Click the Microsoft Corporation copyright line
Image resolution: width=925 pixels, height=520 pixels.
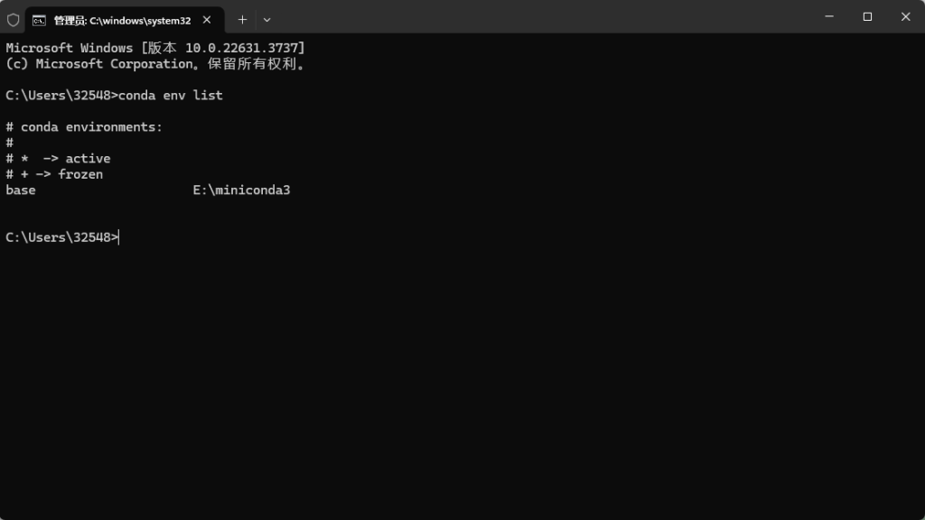point(155,64)
